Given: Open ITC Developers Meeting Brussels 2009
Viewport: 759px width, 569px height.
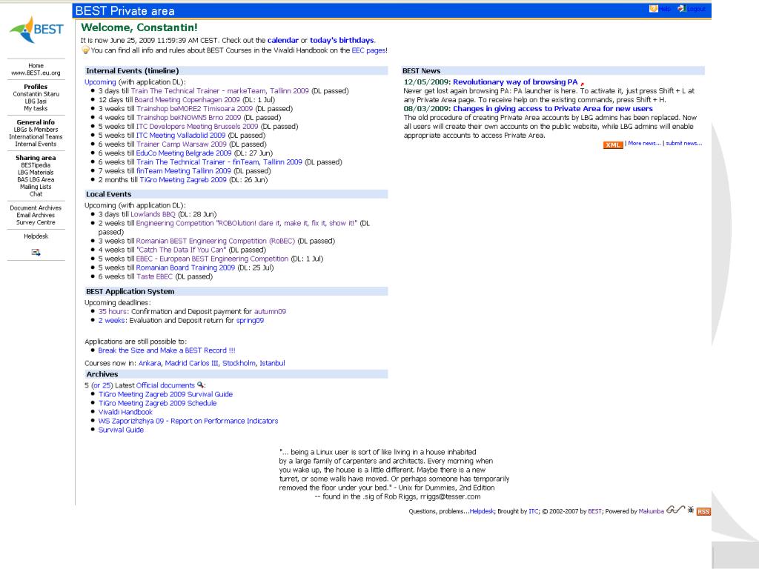Looking at the screenshot, I should (x=197, y=126).
